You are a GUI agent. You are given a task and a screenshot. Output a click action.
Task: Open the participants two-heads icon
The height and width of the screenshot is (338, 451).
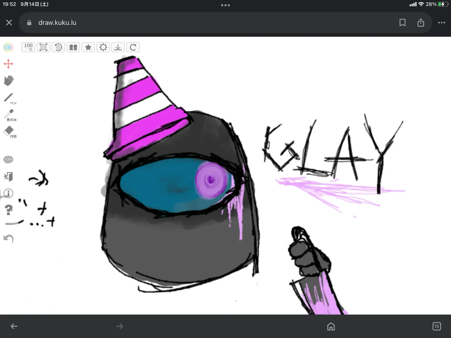click(73, 47)
